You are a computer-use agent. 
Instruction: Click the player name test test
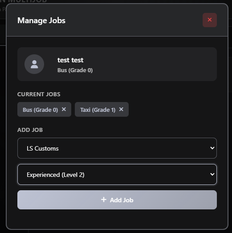[70, 60]
